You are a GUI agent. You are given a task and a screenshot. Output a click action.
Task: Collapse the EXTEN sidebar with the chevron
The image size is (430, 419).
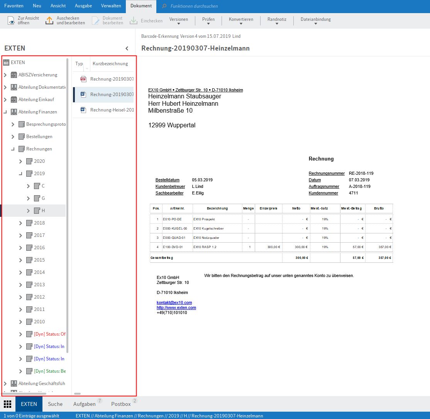click(x=127, y=48)
